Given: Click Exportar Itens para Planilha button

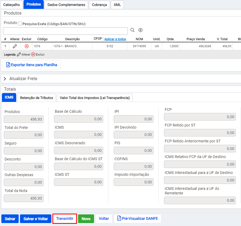Looking at the screenshot, I should (x=32, y=65).
